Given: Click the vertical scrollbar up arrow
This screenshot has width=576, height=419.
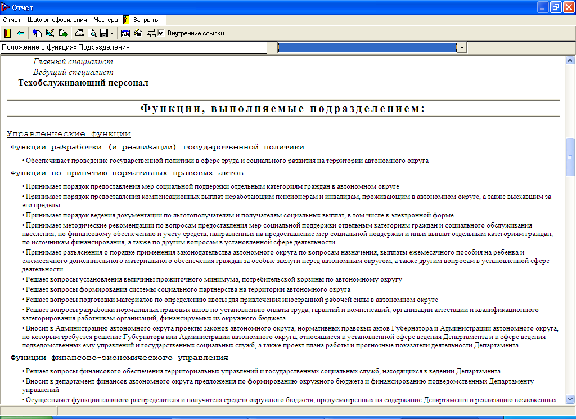Looking at the screenshot, I should [570, 61].
